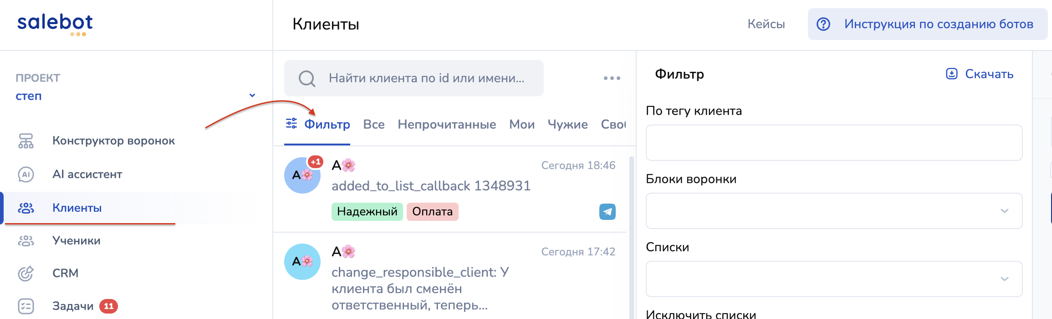The height and width of the screenshot is (319, 1052).
Task: Open Задачи checklist icon in sidebar
Action: pyautogui.click(x=26, y=306)
